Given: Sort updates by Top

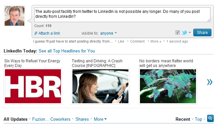Looking at the screenshot, I should tap(198, 119).
